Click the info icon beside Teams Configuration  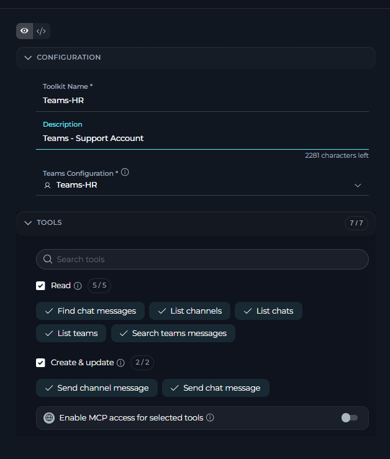pos(125,172)
